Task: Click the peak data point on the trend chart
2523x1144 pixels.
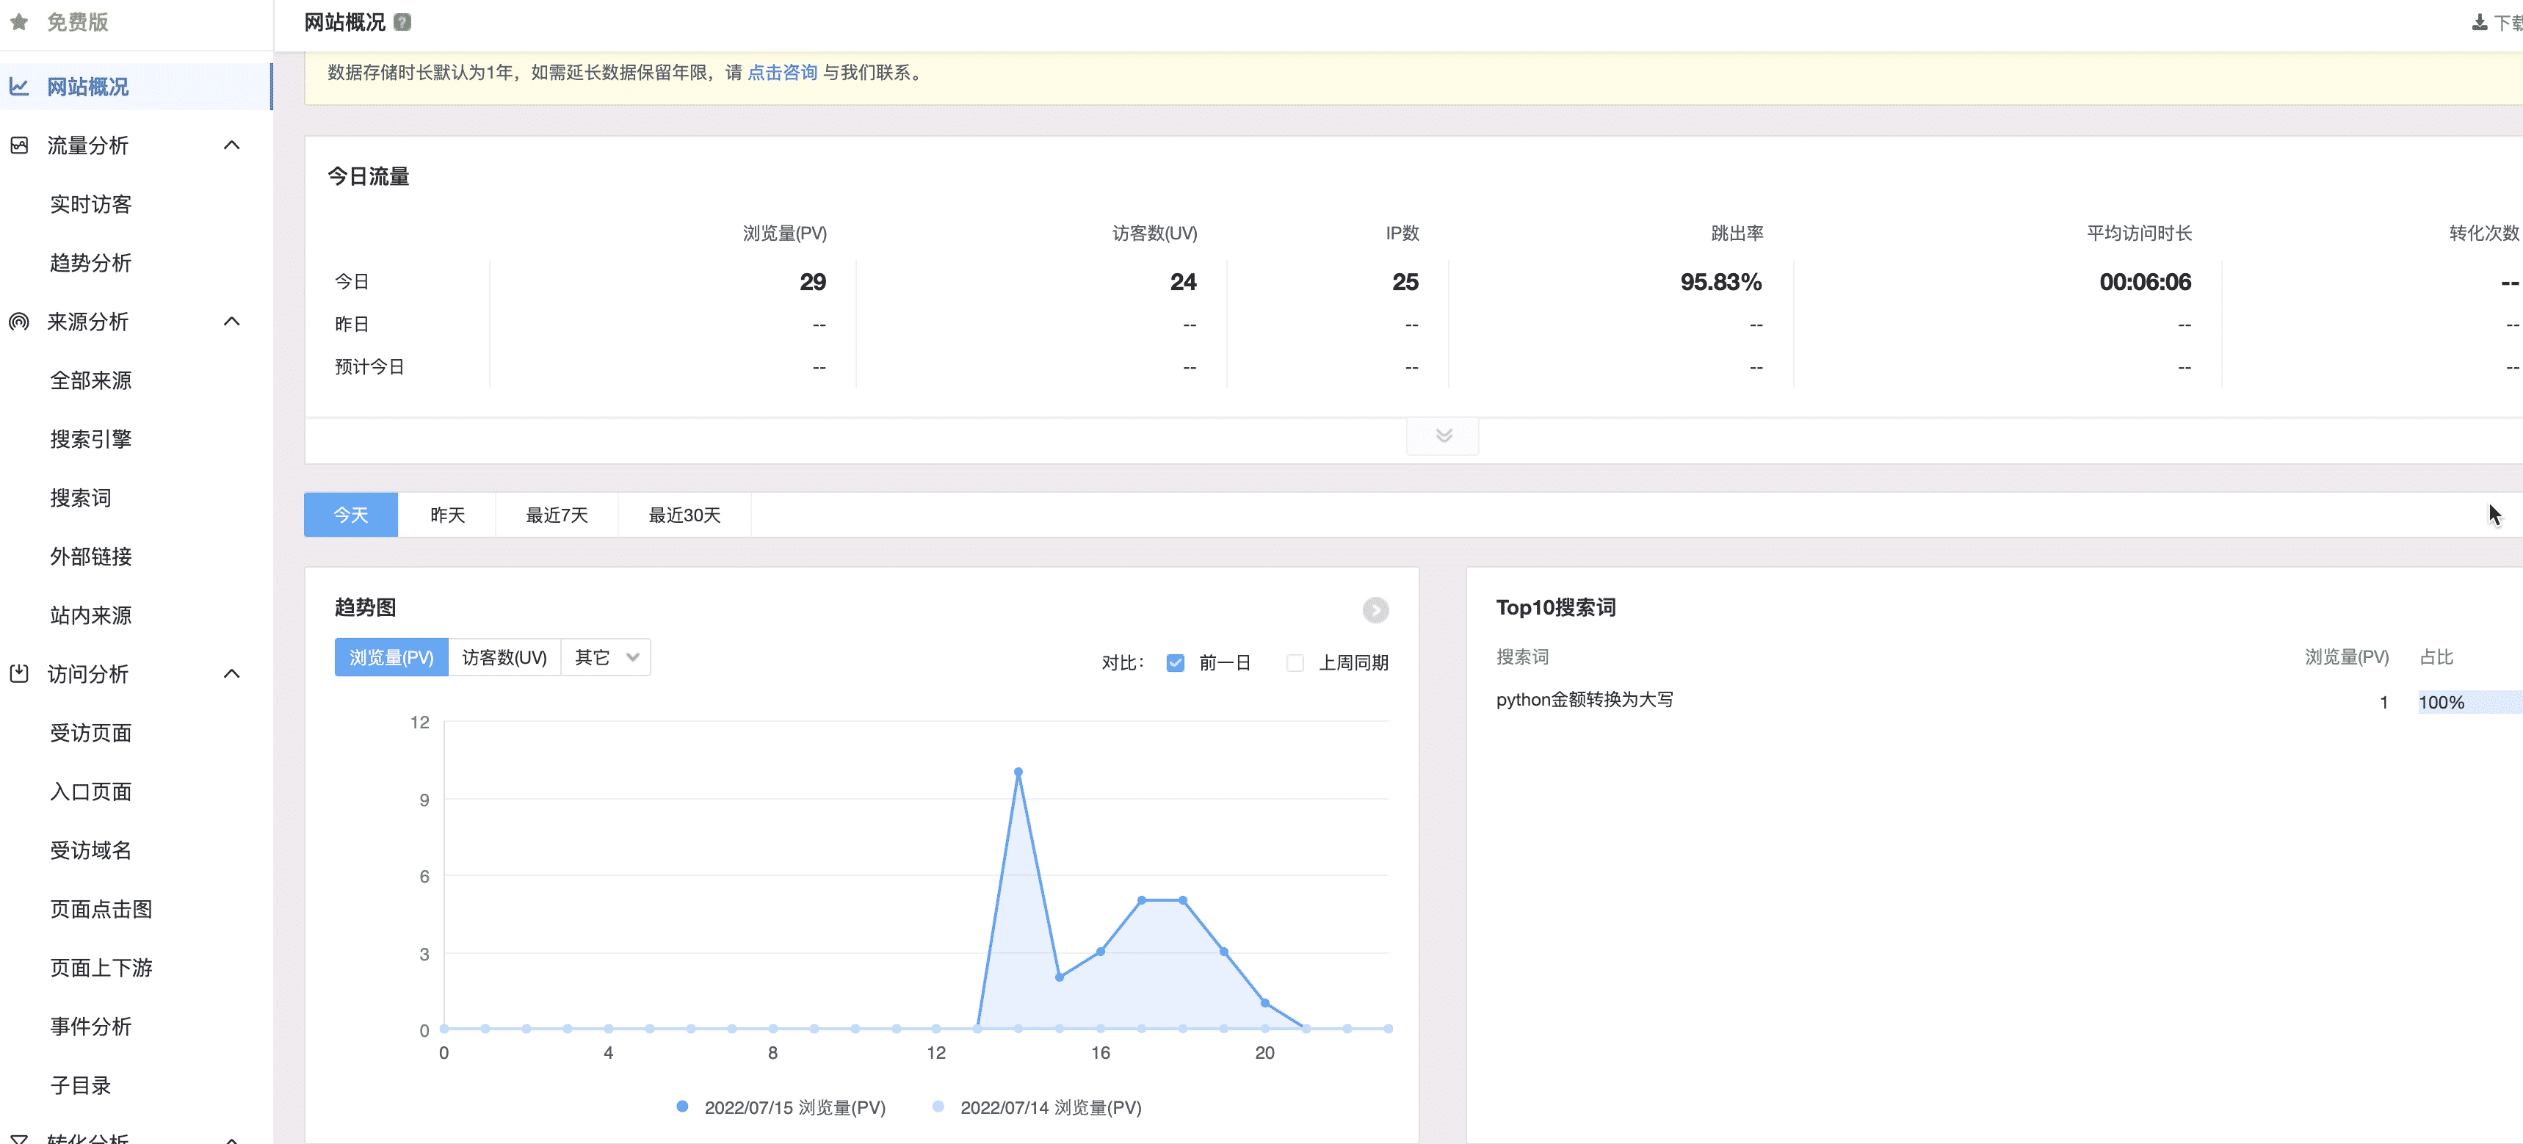Action: click(x=1018, y=772)
